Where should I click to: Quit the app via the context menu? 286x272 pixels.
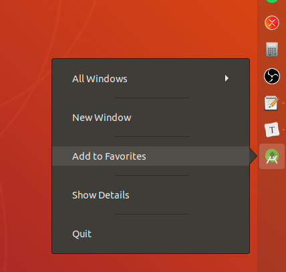(150, 234)
